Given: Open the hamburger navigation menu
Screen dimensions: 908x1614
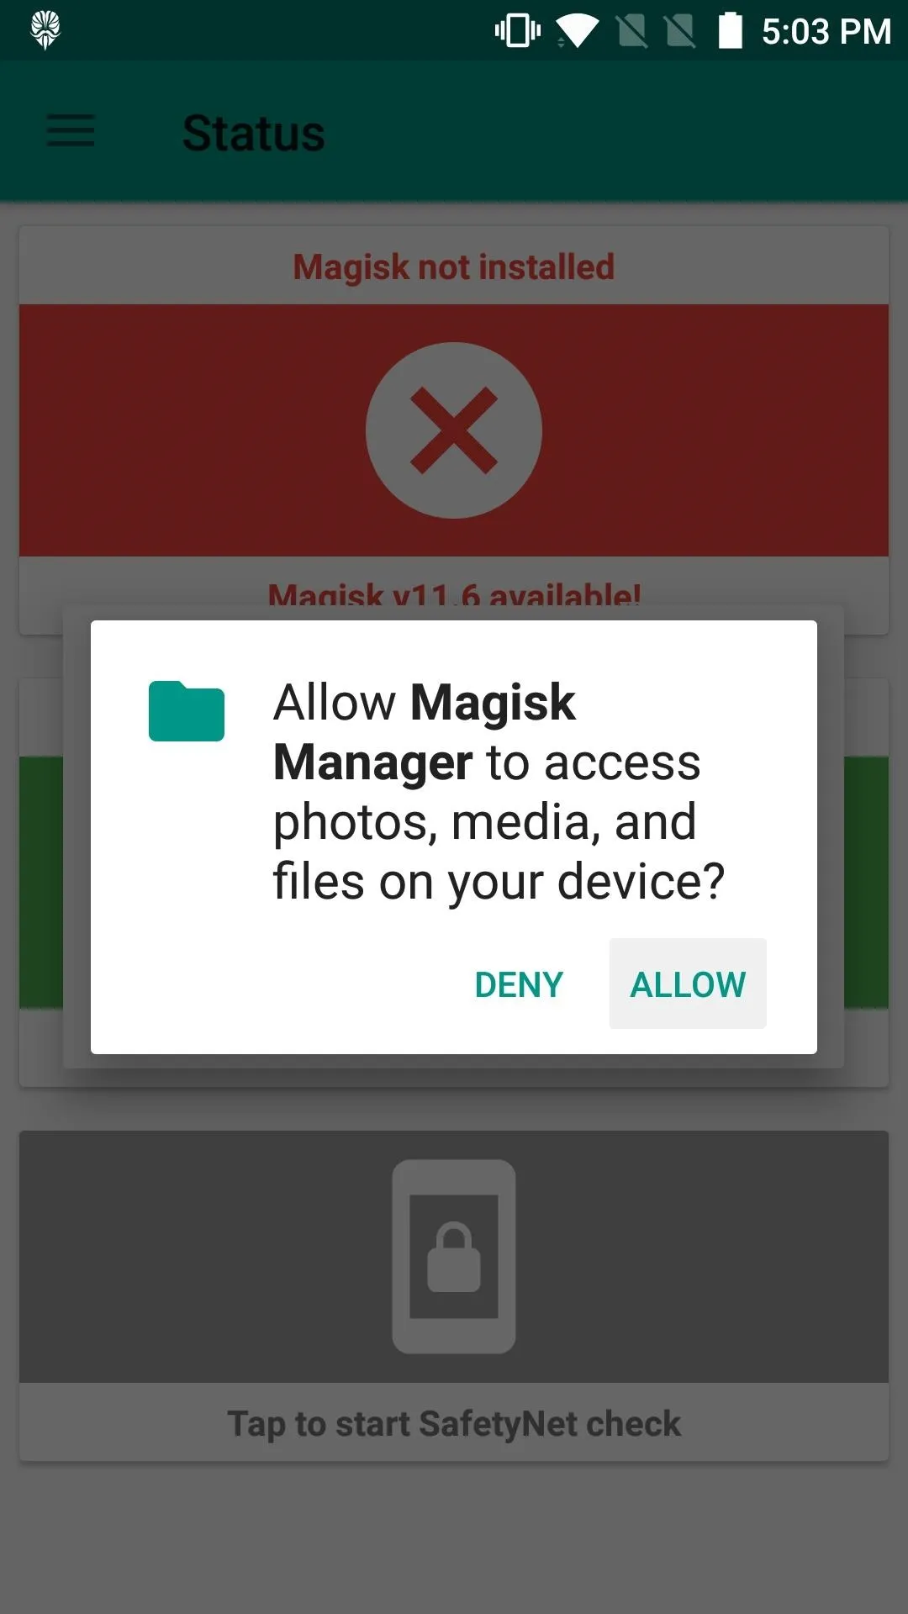Looking at the screenshot, I should click(71, 132).
